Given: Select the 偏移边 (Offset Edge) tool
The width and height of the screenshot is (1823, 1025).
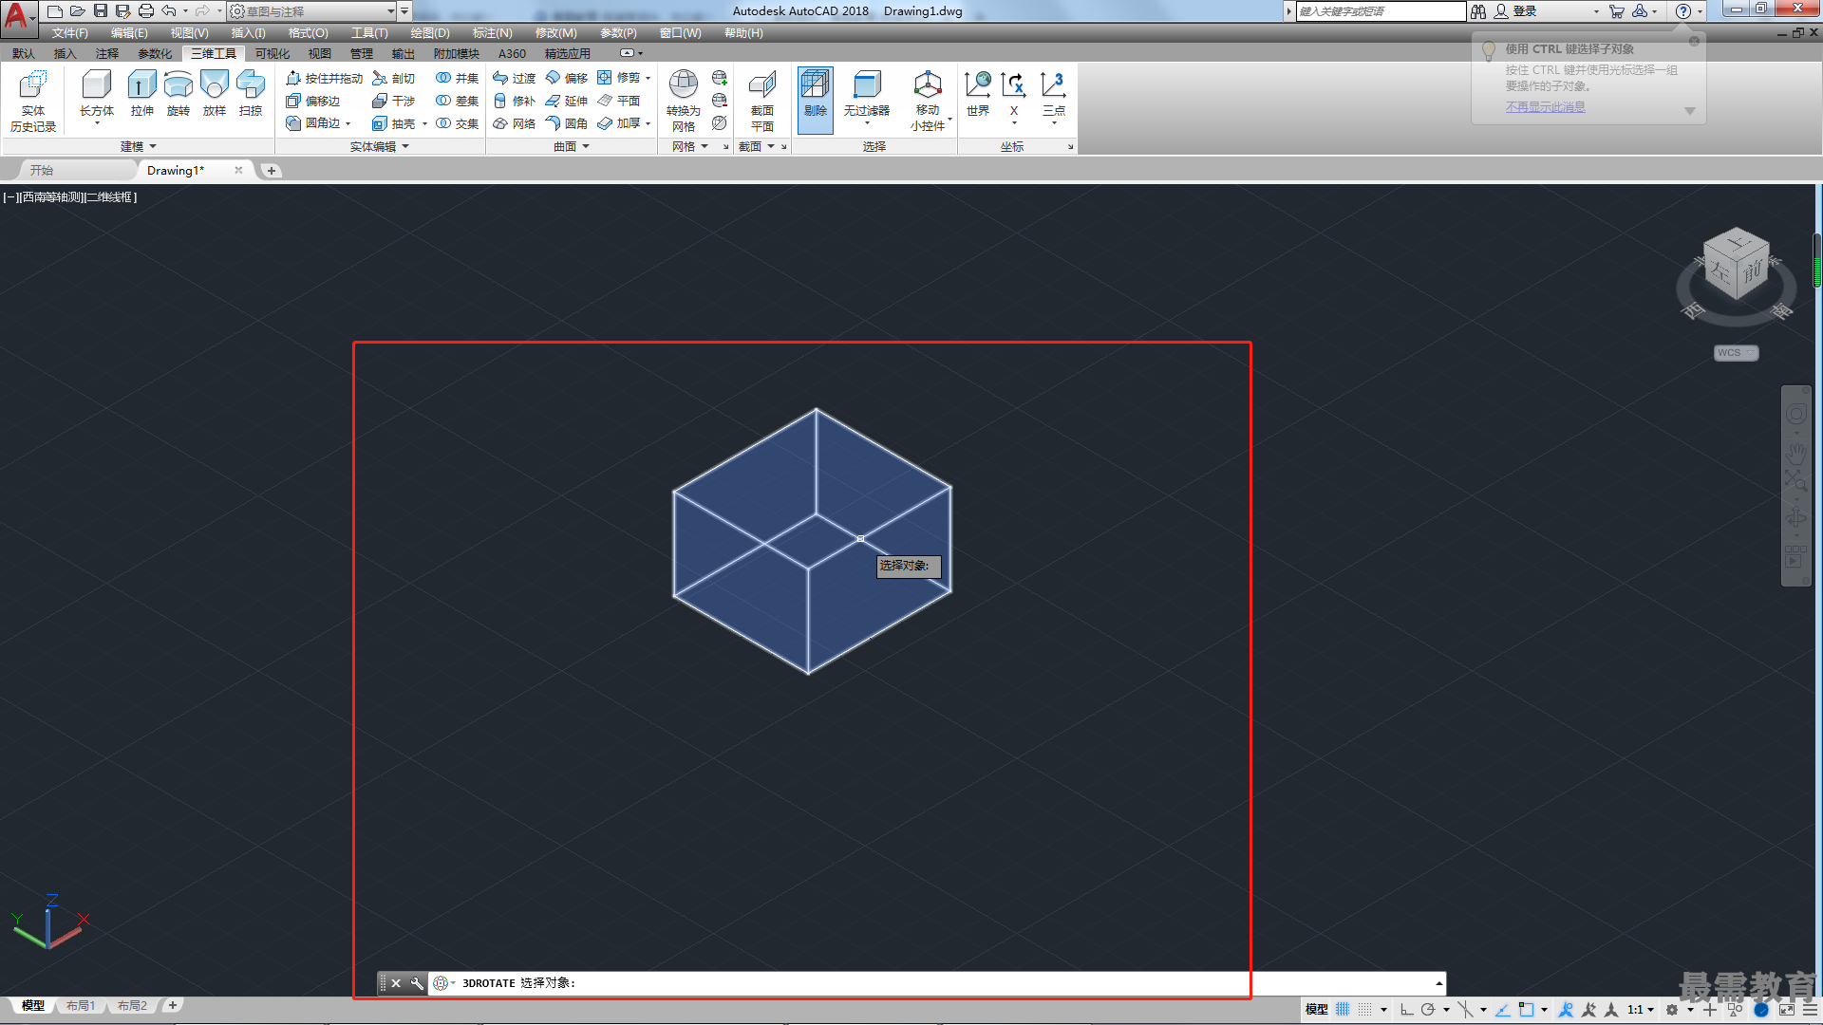Looking at the screenshot, I should pyautogui.click(x=313, y=101).
